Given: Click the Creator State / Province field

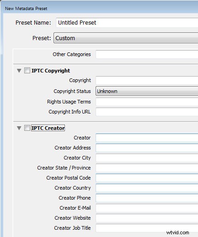Looking at the screenshot, I should point(147,168).
